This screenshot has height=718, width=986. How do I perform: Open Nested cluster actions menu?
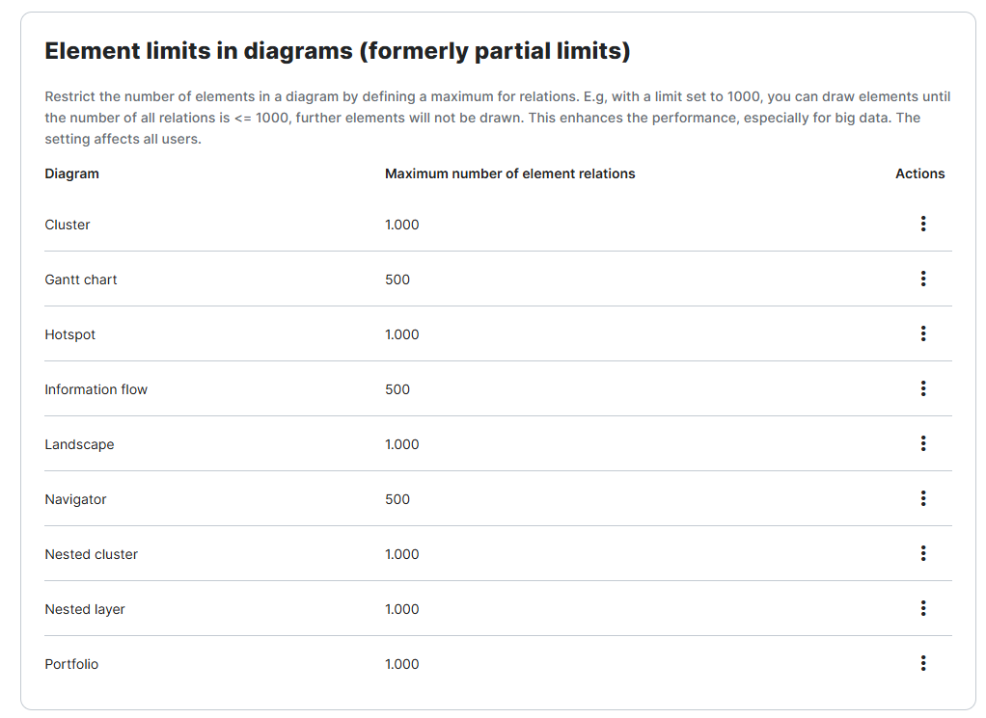point(923,553)
